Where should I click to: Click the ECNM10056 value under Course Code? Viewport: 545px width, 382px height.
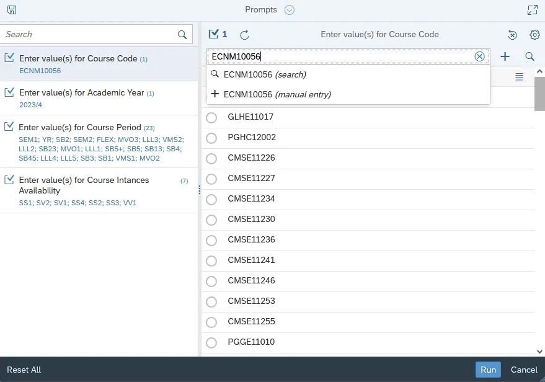point(40,71)
